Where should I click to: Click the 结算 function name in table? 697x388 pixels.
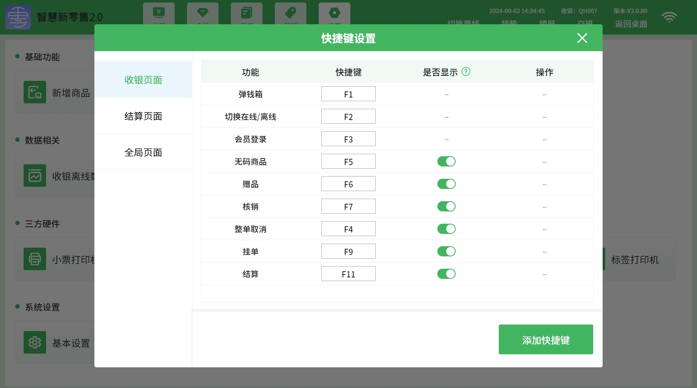coord(250,274)
